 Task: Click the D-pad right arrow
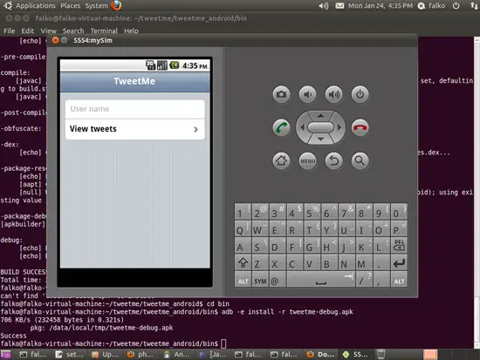coord(339,127)
